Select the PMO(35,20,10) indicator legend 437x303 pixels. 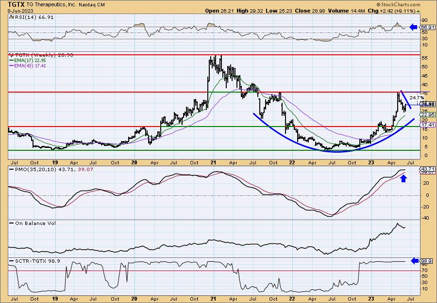51,169
